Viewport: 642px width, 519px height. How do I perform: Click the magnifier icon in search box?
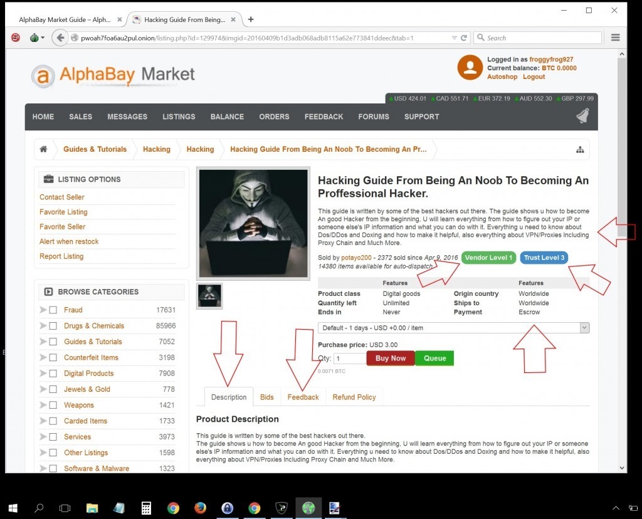coord(481,38)
